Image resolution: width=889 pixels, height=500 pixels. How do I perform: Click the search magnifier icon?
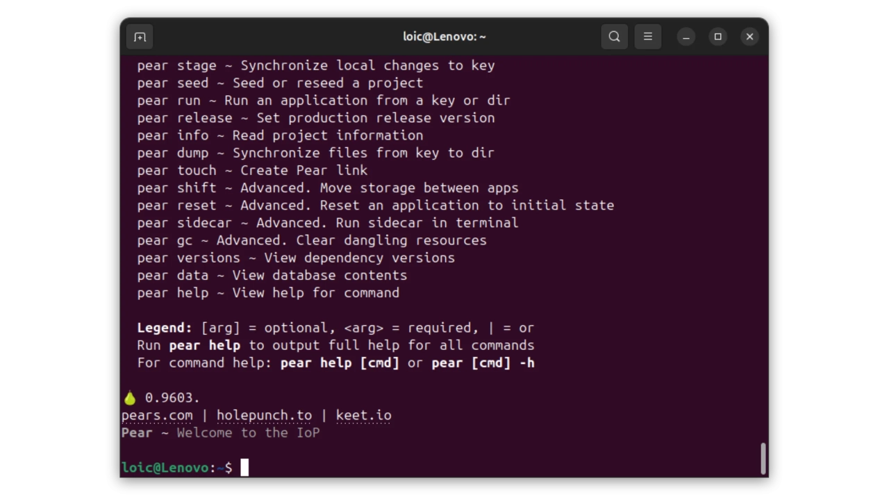(614, 37)
